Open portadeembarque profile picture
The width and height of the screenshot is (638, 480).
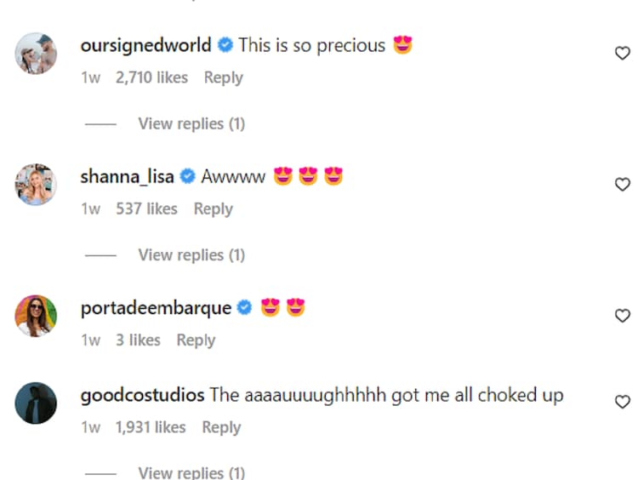[x=36, y=317]
